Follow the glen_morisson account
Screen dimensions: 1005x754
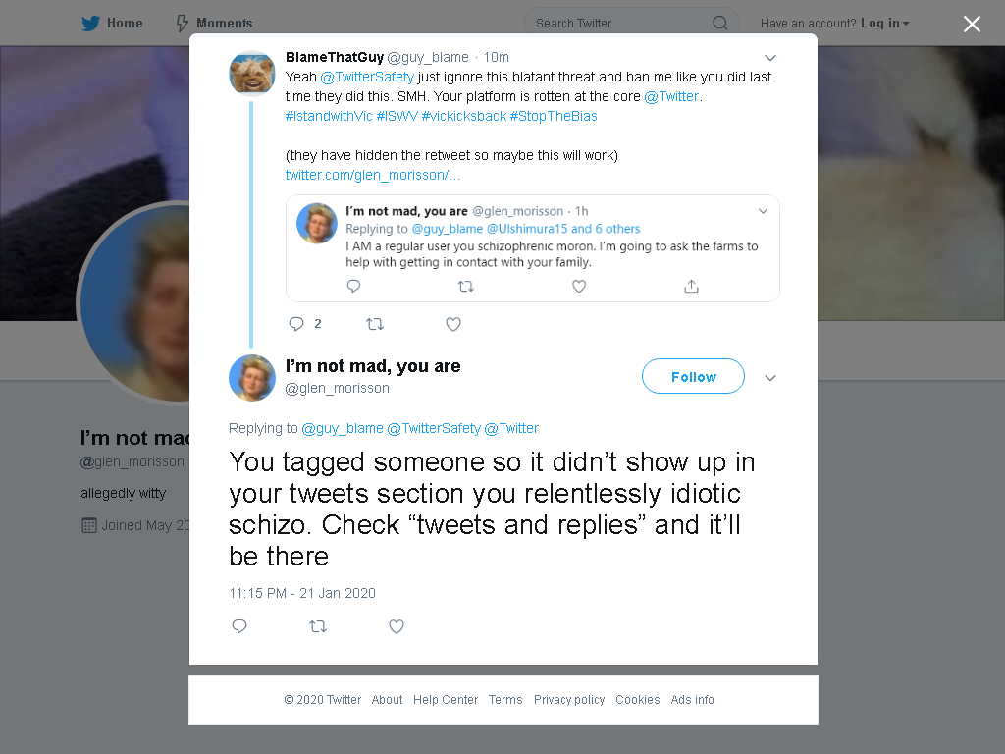[693, 376]
